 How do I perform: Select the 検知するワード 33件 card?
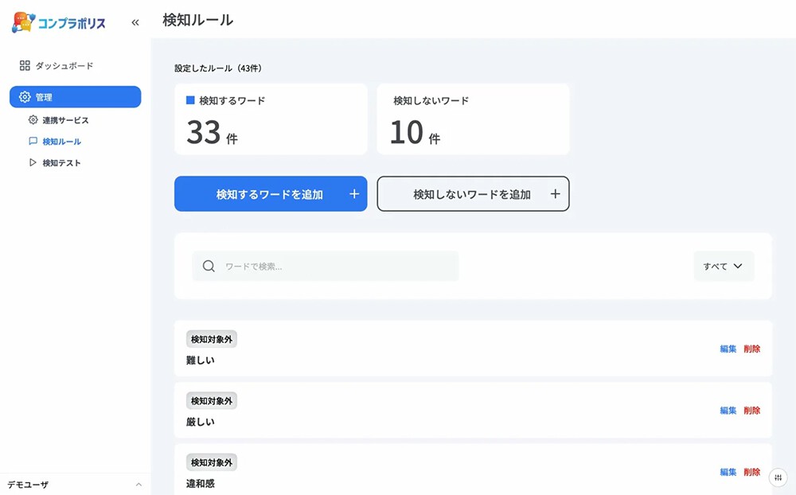(x=271, y=119)
